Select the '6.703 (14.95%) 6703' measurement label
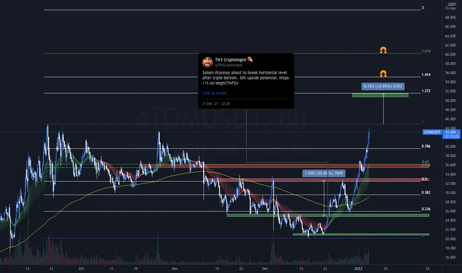The image size is (462, 273). pyautogui.click(x=383, y=86)
